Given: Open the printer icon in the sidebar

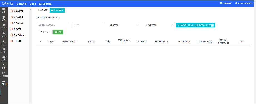Looking at the screenshot, I should (x=3, y=81).
